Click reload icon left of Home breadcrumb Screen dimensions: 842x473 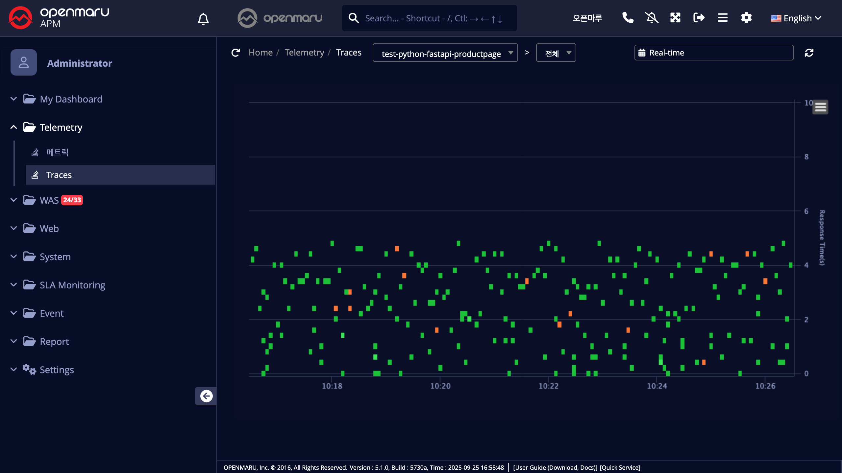(235, 53)
